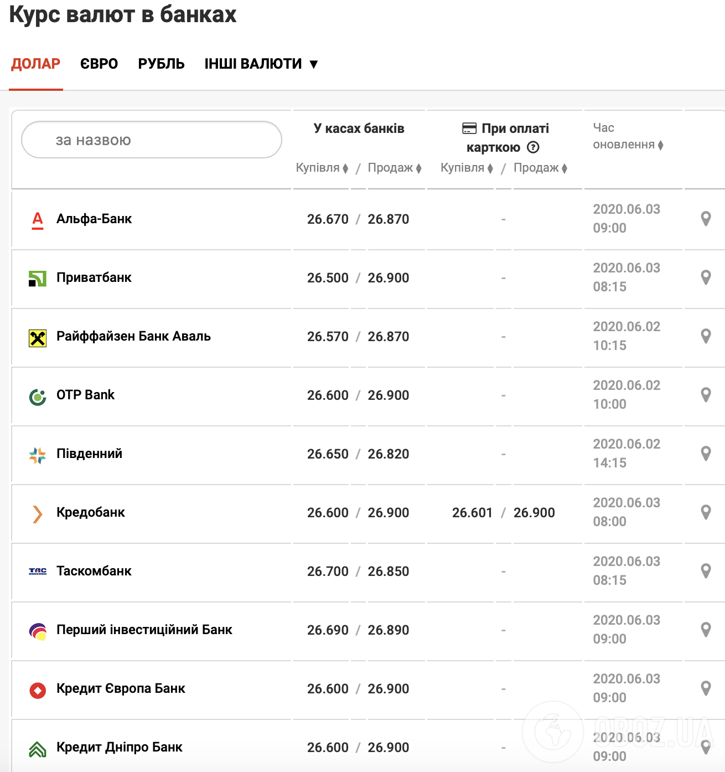This screenshot has width=725, height=772.
Task: Open the Альфа-Банк link
Action: point(94,219)
